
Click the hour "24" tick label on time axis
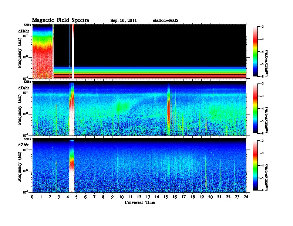[246, 197]
